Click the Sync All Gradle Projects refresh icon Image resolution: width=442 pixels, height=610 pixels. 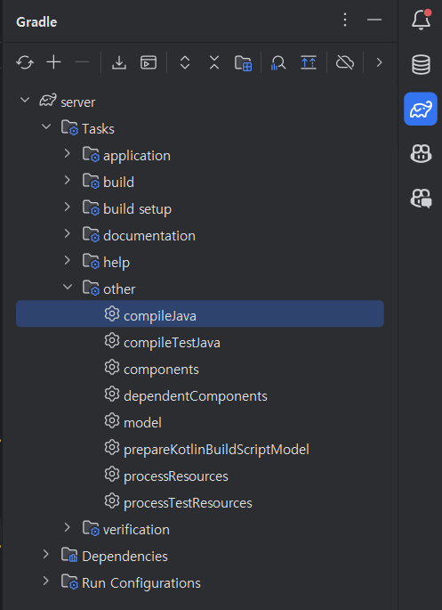(25, 62)
